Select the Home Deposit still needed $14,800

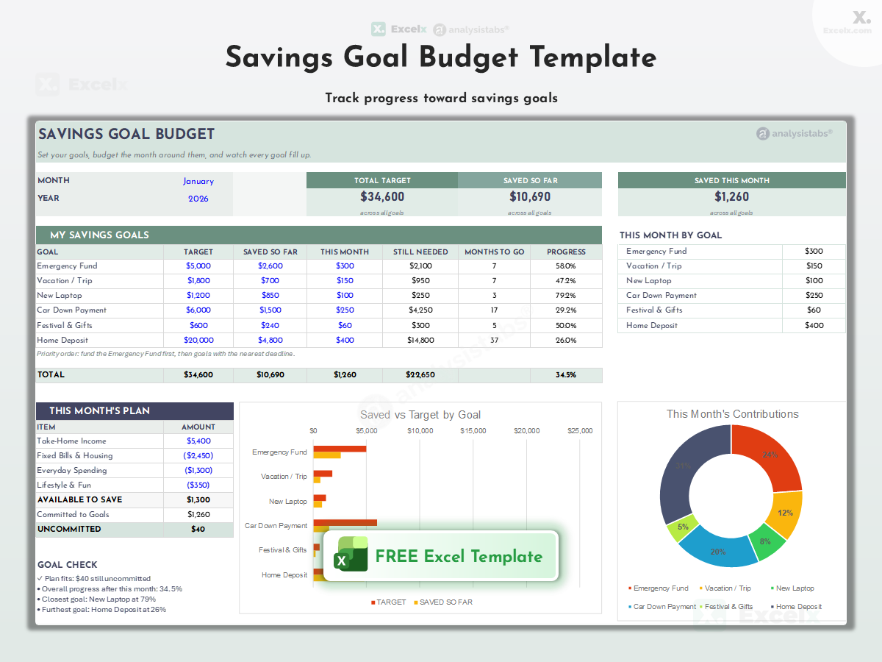(x=421, y=340)
